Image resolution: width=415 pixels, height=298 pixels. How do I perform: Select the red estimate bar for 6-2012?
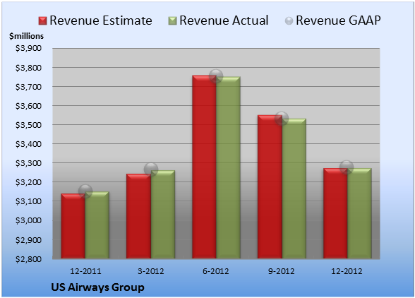[204, 167]
